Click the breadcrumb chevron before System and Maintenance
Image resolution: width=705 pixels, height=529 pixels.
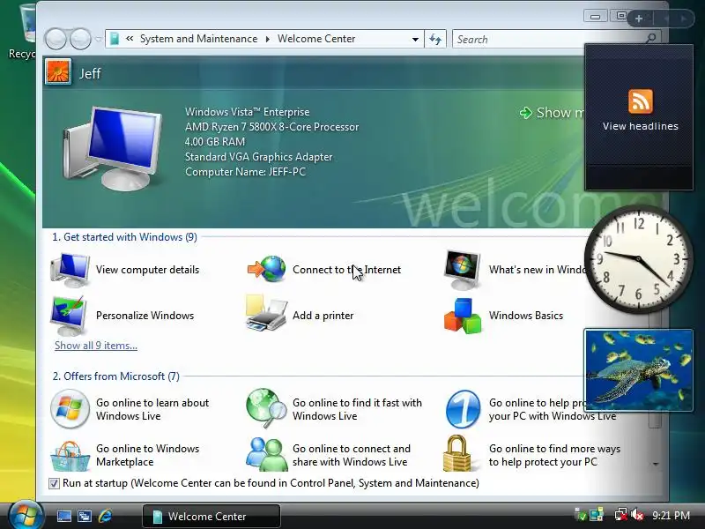click(x=130, y=39)
